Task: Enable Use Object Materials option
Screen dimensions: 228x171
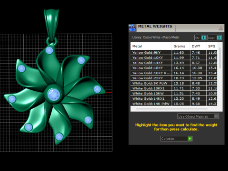Action: coord(198,116)
